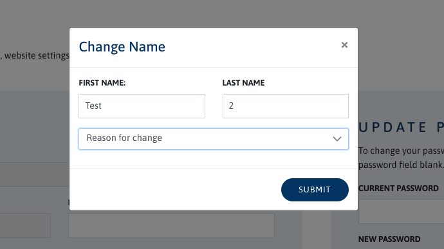Click the To change your password text
The image size is (444, 249).
coord(401,151)
